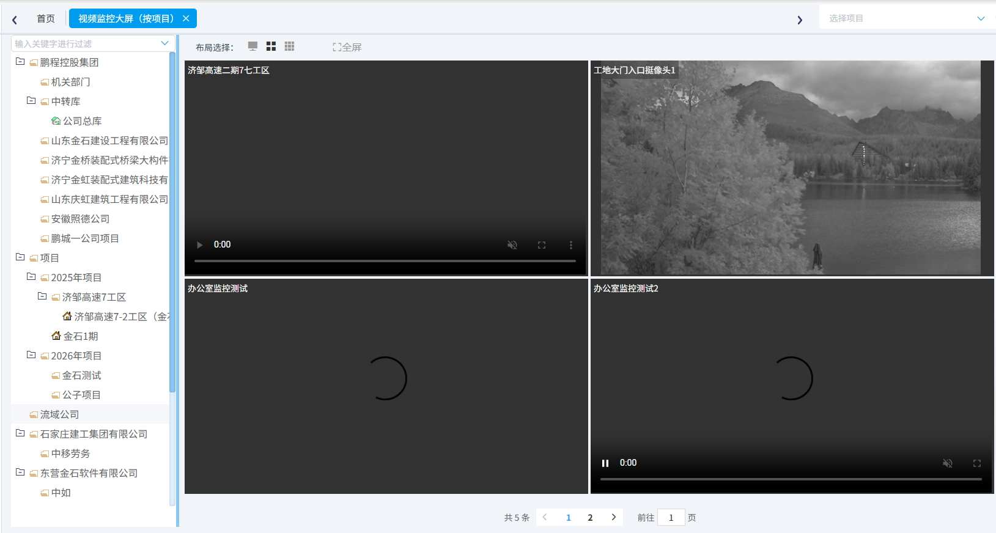Collapse the 中转库 tree node
Image resolution: width=996 pixels, height=533 pixels.
point(31,101)
